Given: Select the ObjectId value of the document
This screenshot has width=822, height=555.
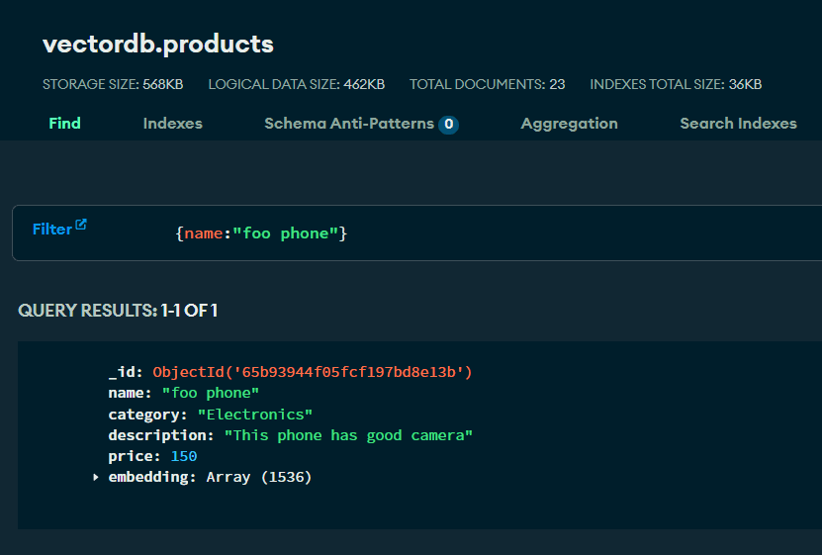Looking at the screenshot, I should (x=313, y=372).
